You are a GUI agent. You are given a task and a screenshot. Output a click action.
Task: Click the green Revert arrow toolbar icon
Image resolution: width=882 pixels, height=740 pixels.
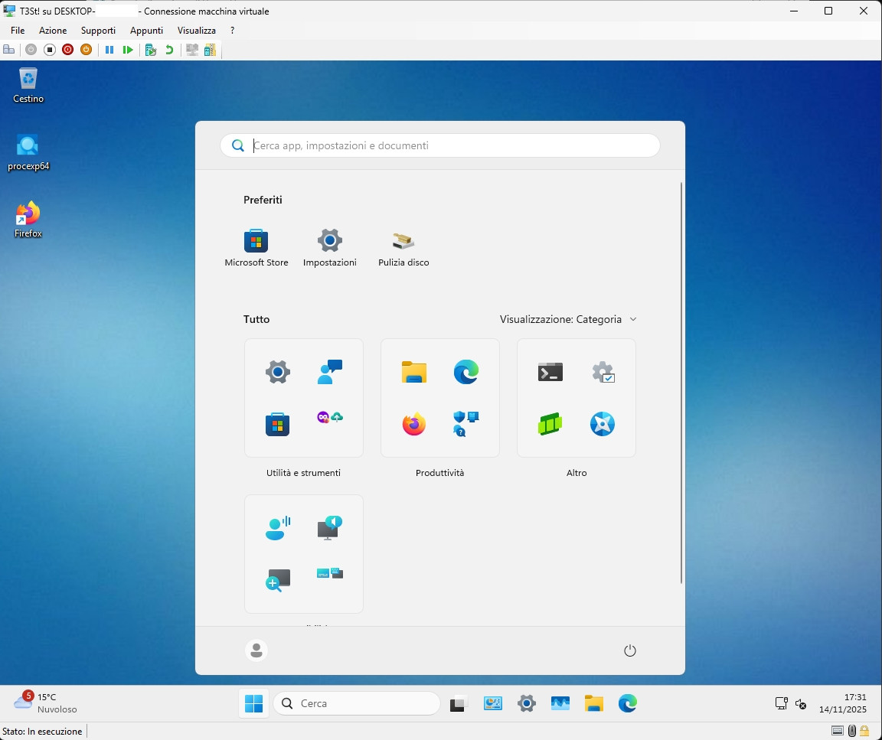pyautogui.click(x=168, y=50)
